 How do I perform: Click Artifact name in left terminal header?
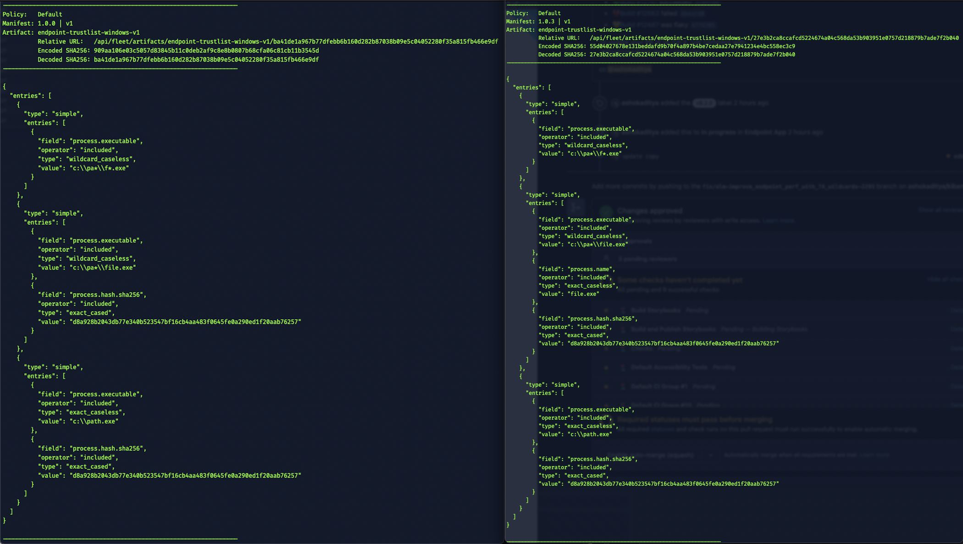(x=89, y=33)
